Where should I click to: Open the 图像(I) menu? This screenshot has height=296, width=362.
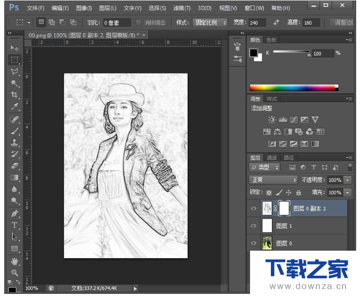pyautogui.click(x=84, y=8)
